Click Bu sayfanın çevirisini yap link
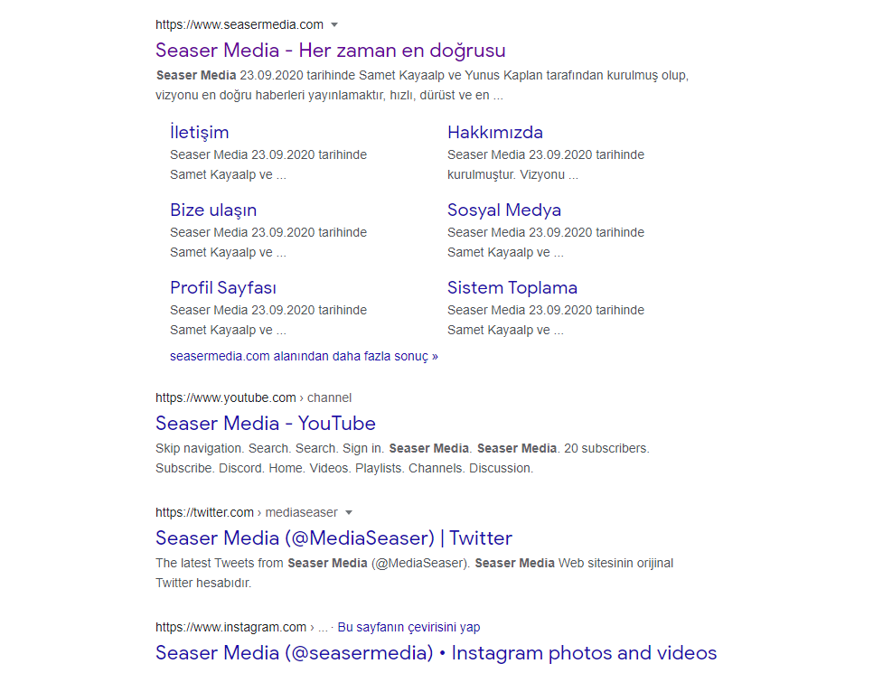892x673 pixels. pos(408,627)
